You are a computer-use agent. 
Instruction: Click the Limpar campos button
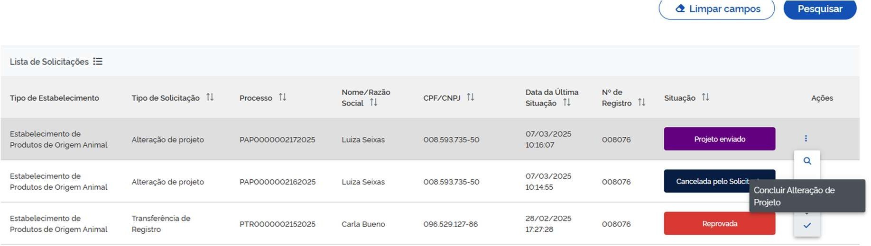tap(716, 9)
